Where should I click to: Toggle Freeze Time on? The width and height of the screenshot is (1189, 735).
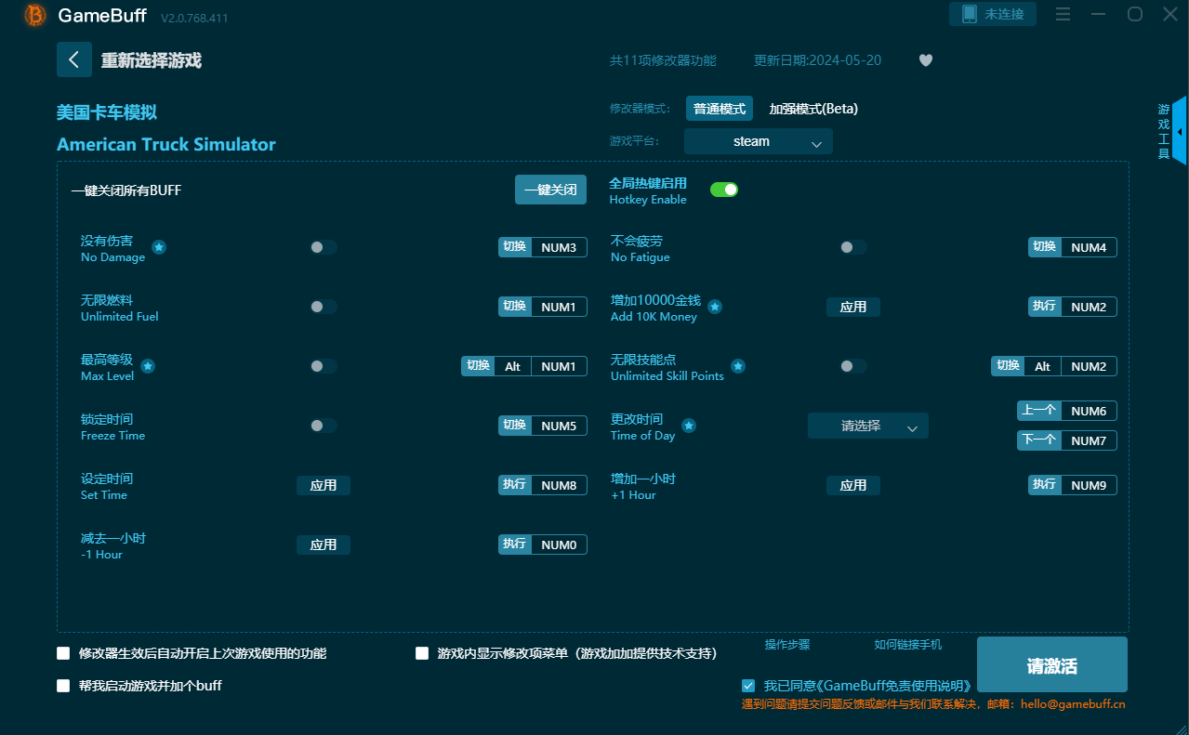click(x=324, y=426)
